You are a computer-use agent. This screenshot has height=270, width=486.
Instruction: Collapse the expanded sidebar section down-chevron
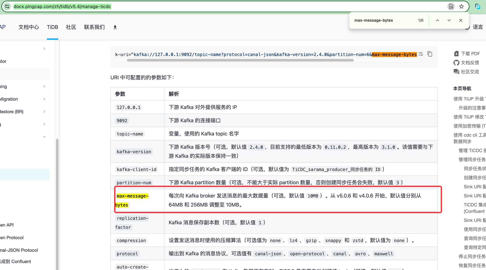pyautogui.click(x=44, y=137)
